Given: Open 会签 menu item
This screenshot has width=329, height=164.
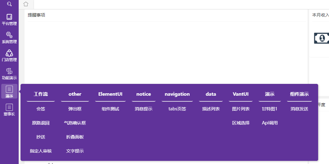Looking at the screenshot, I should (x=41, y=109).
